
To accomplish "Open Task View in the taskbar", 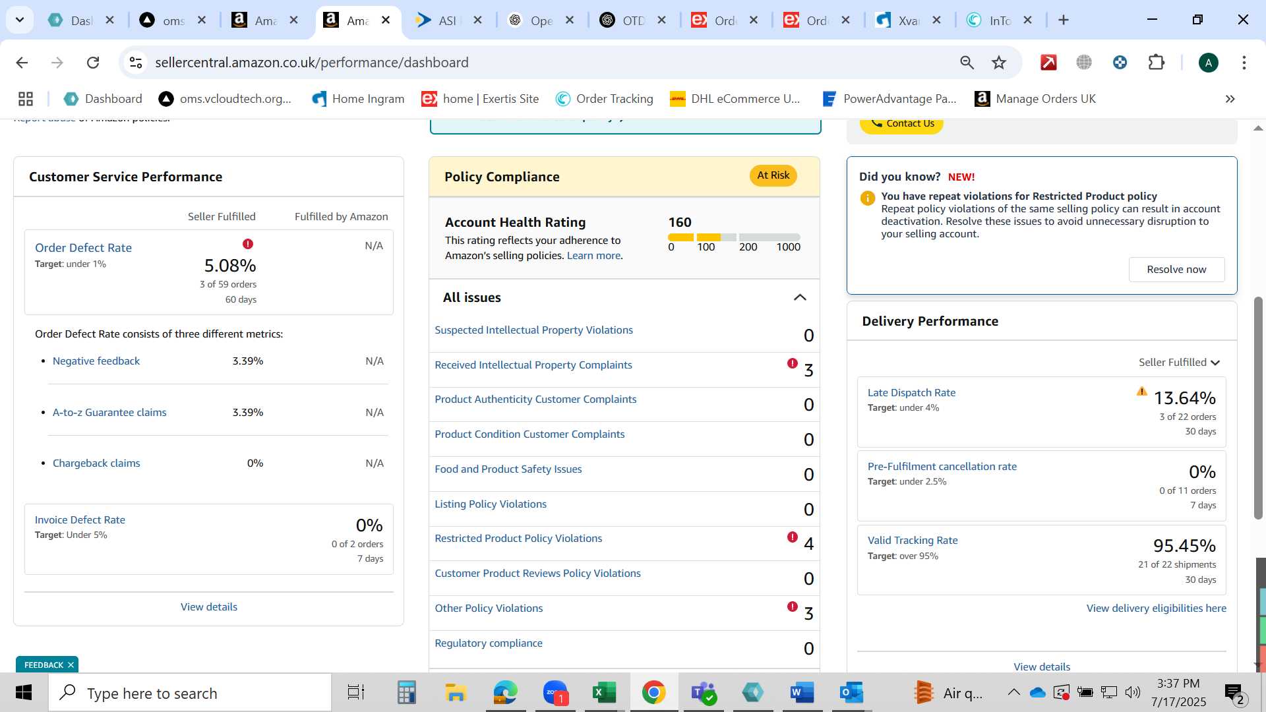I will [x=356, y=693].
